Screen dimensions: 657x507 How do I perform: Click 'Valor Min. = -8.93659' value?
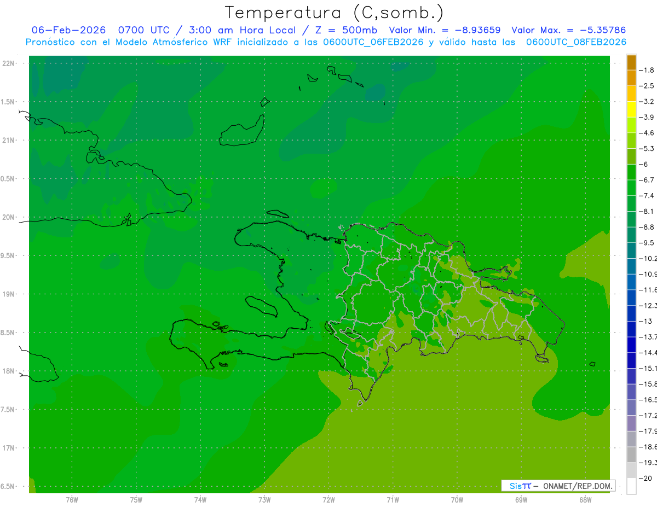click(x=445, y=30)
